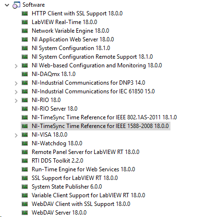206x217 pixels.
Task: Click the System State Publisher 6.0.0 icon
Action: (x=24, y=187)
